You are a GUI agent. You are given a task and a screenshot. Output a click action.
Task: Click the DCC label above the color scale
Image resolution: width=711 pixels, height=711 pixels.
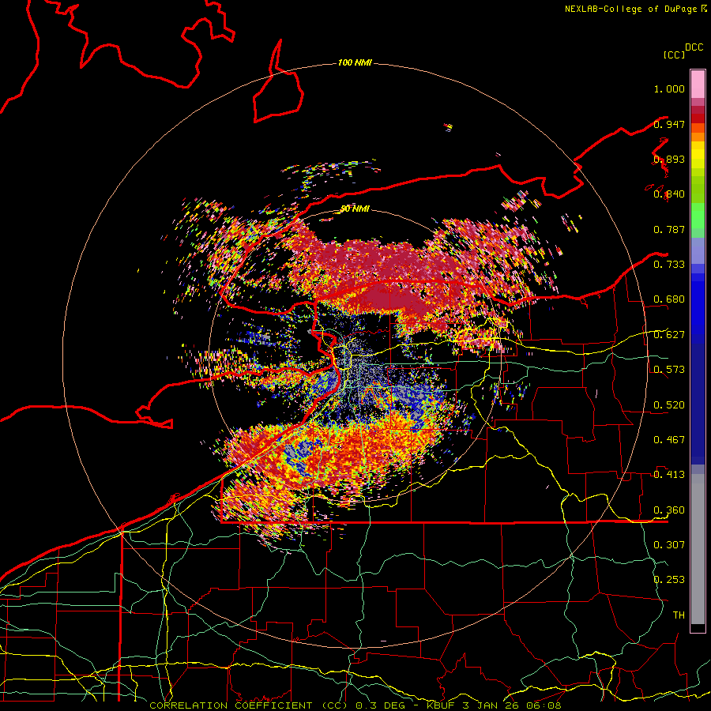pos(694,47)
